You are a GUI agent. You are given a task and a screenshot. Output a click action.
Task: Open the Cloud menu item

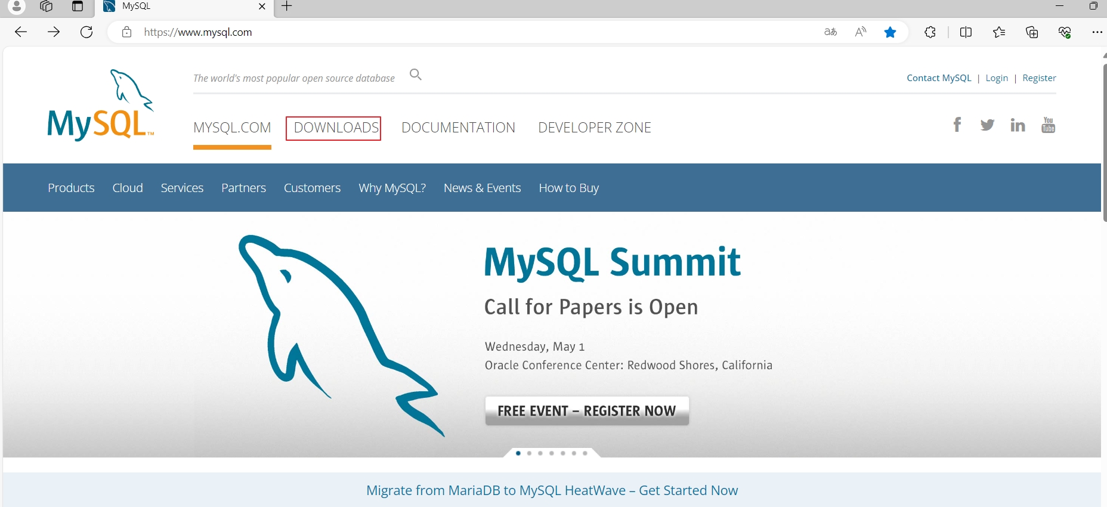(128, 188)
